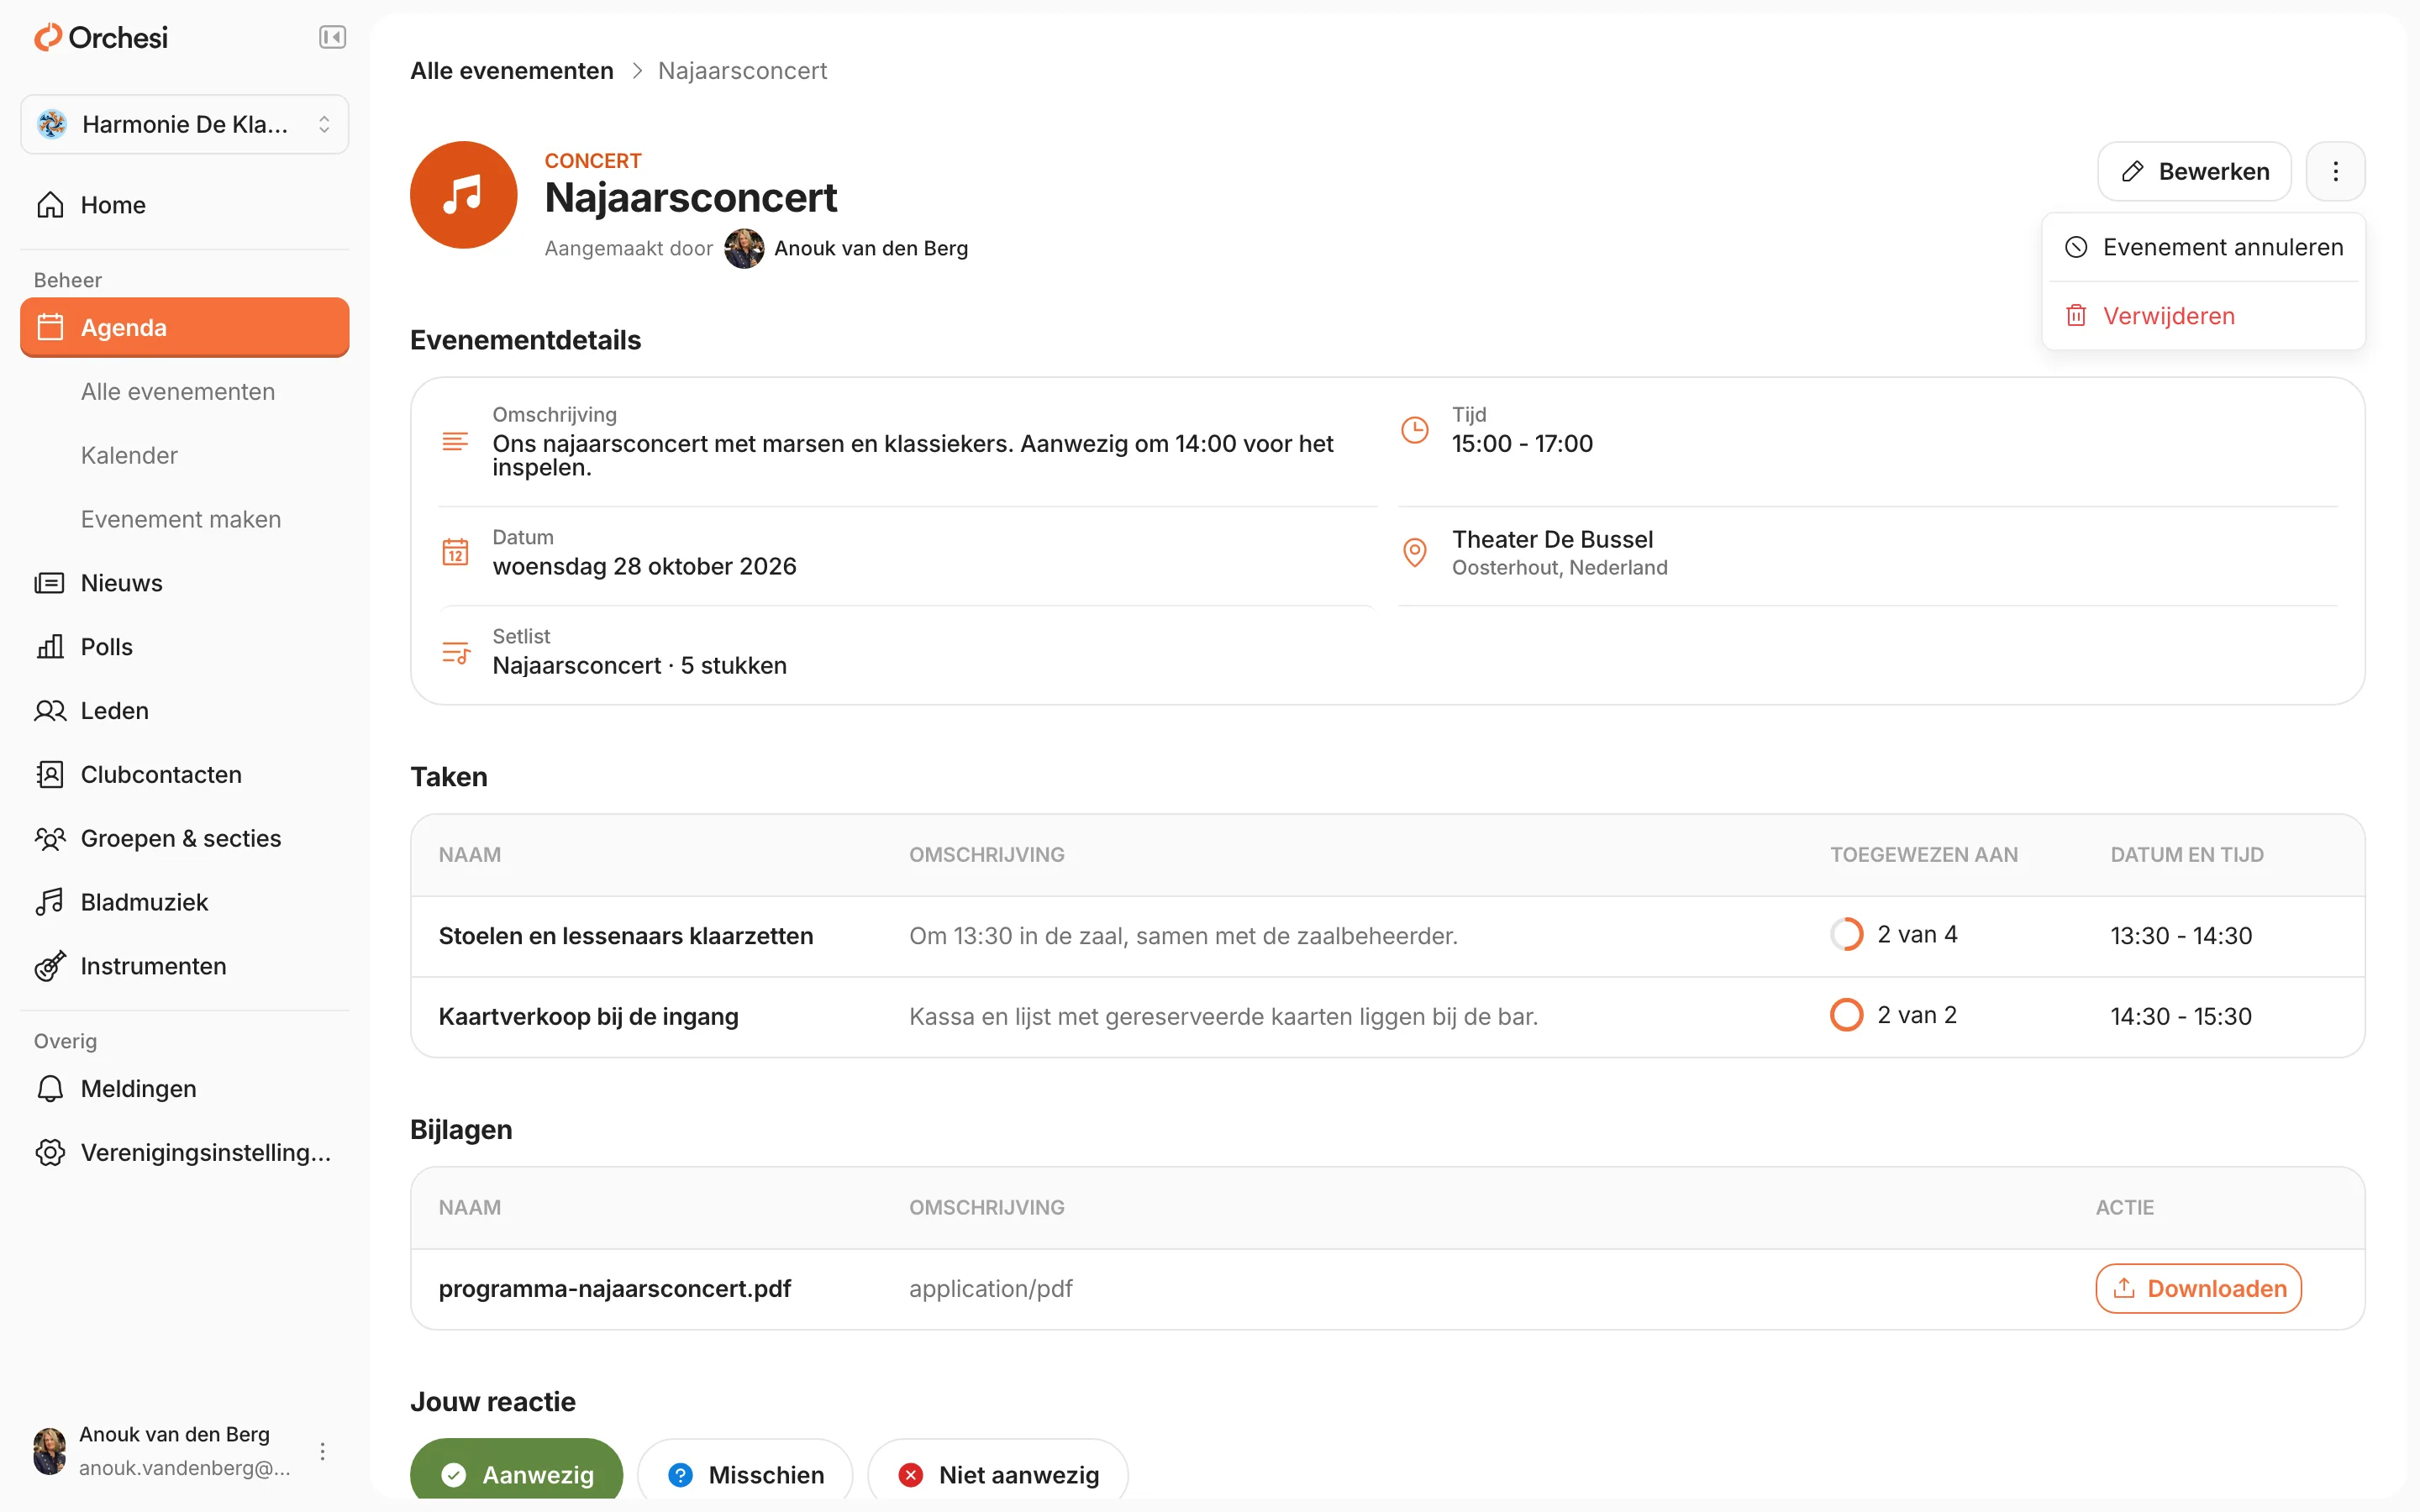Click the Stoelen en lessenaars klaarzetten task
Image resolution: width=2420 pixels, height=1512 pixels.
626,936
